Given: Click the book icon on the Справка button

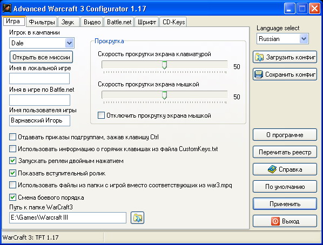Looking at the screenshot, I should 272,169.
